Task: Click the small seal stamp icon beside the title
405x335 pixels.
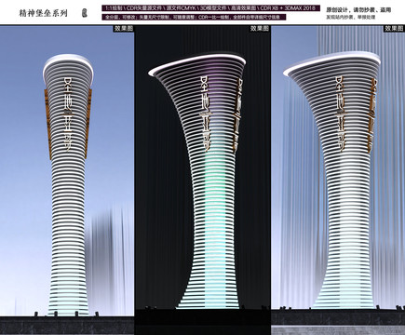Action: 84,13
